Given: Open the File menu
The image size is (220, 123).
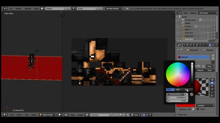Looking at the screenshot, I should (11, 9).
